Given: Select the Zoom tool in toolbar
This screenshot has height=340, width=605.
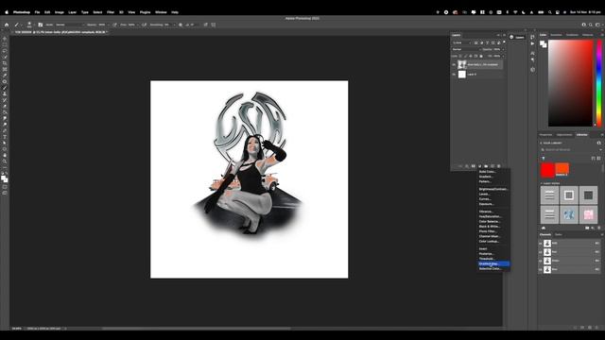Looking at the screenshot, I should tap(5, 161).
